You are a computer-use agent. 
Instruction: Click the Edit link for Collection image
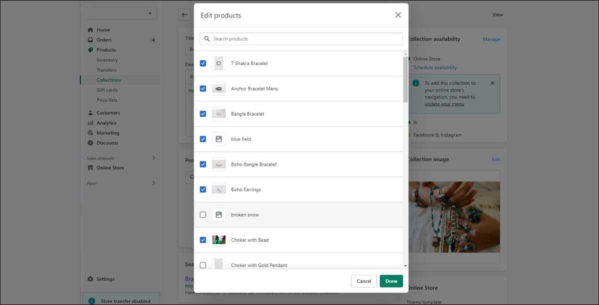tap(496, 159)
